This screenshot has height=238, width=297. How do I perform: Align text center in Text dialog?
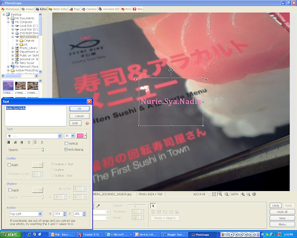tap(35, 142)
